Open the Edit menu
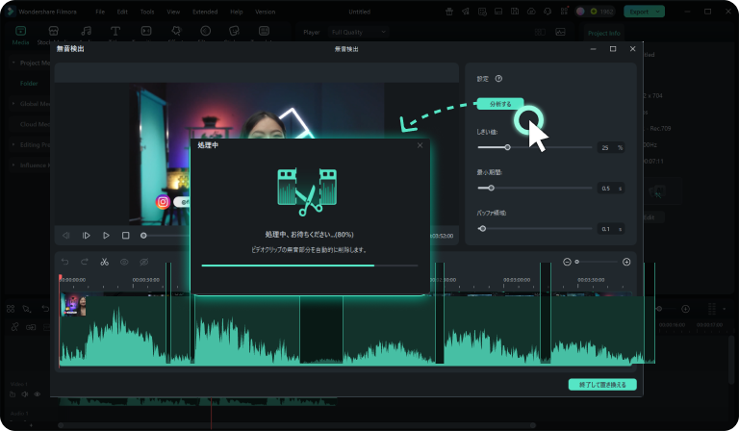This screenshot has width=739, height=431. pyautogui.click(x=122, y=12)
